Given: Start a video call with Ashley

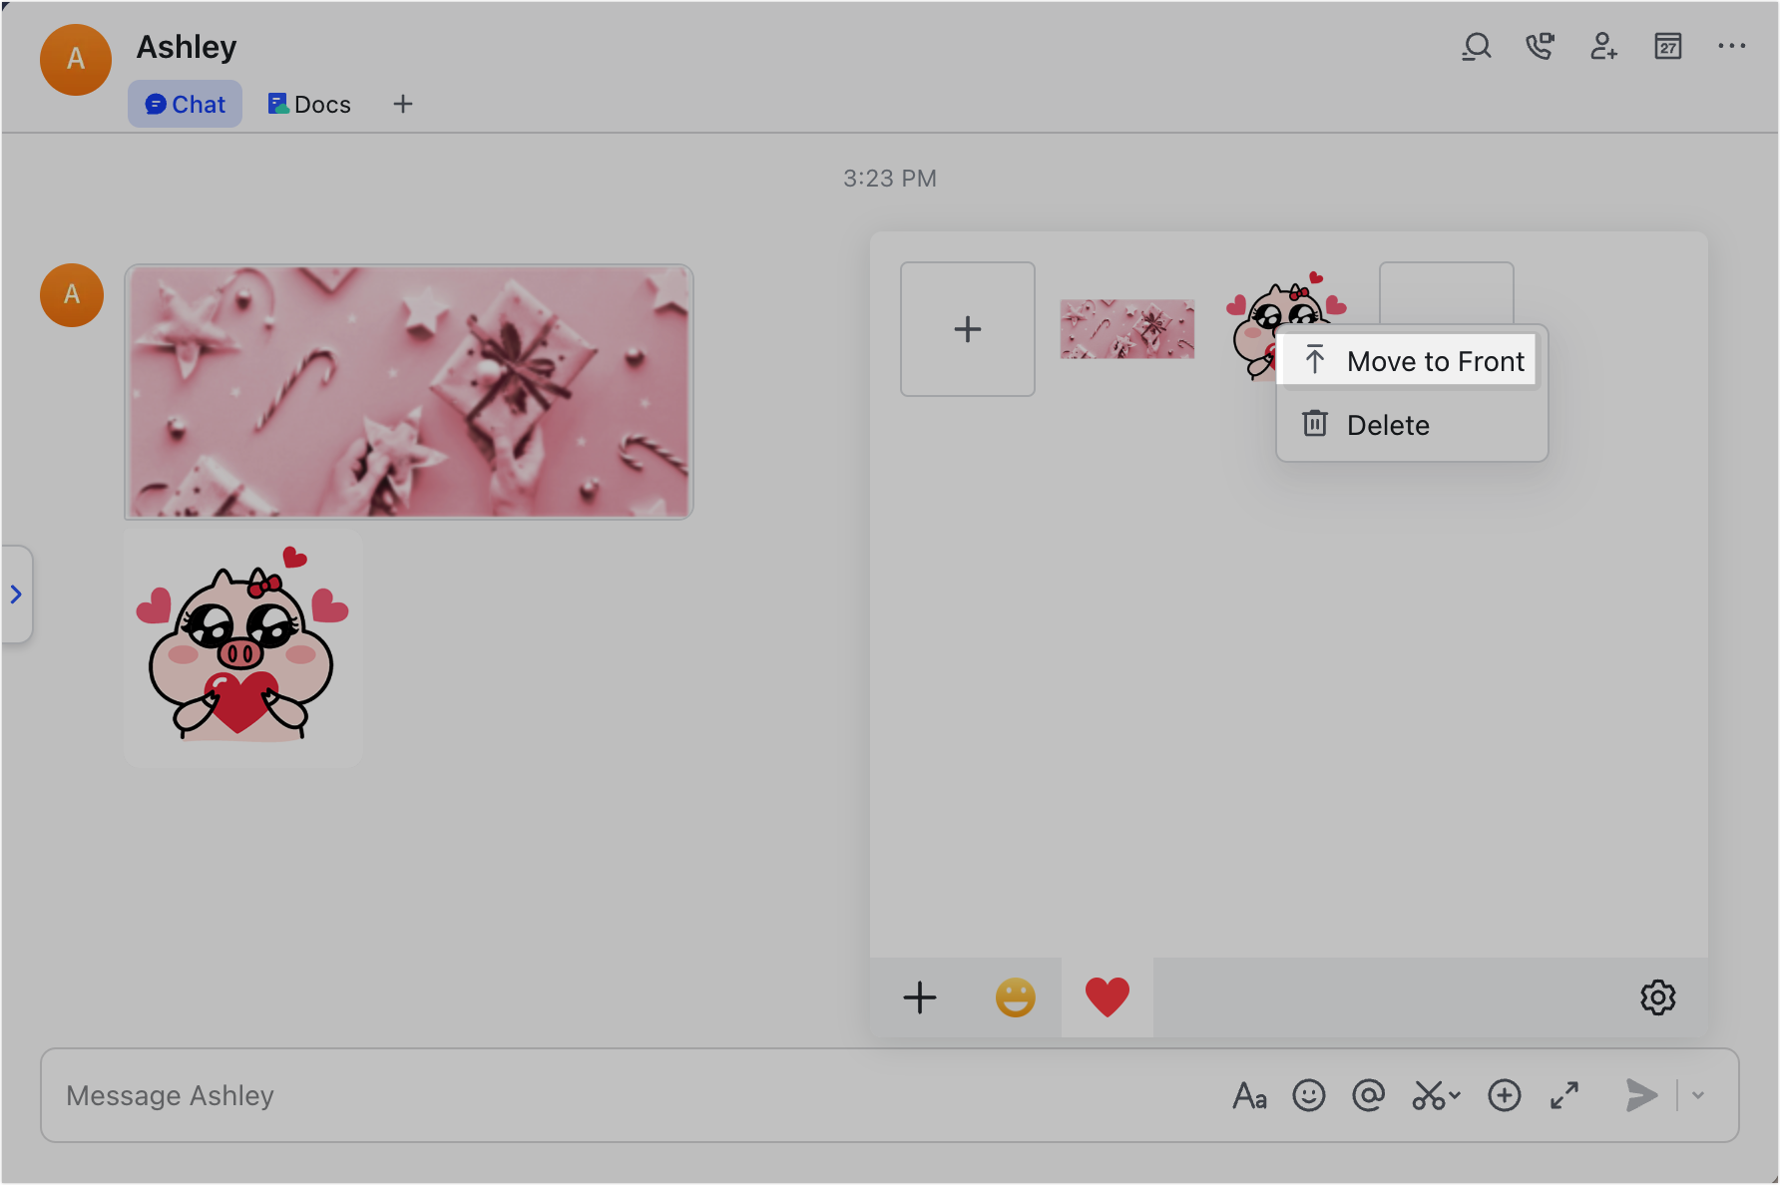Looking at the screenshot, I should [1540, 46].
